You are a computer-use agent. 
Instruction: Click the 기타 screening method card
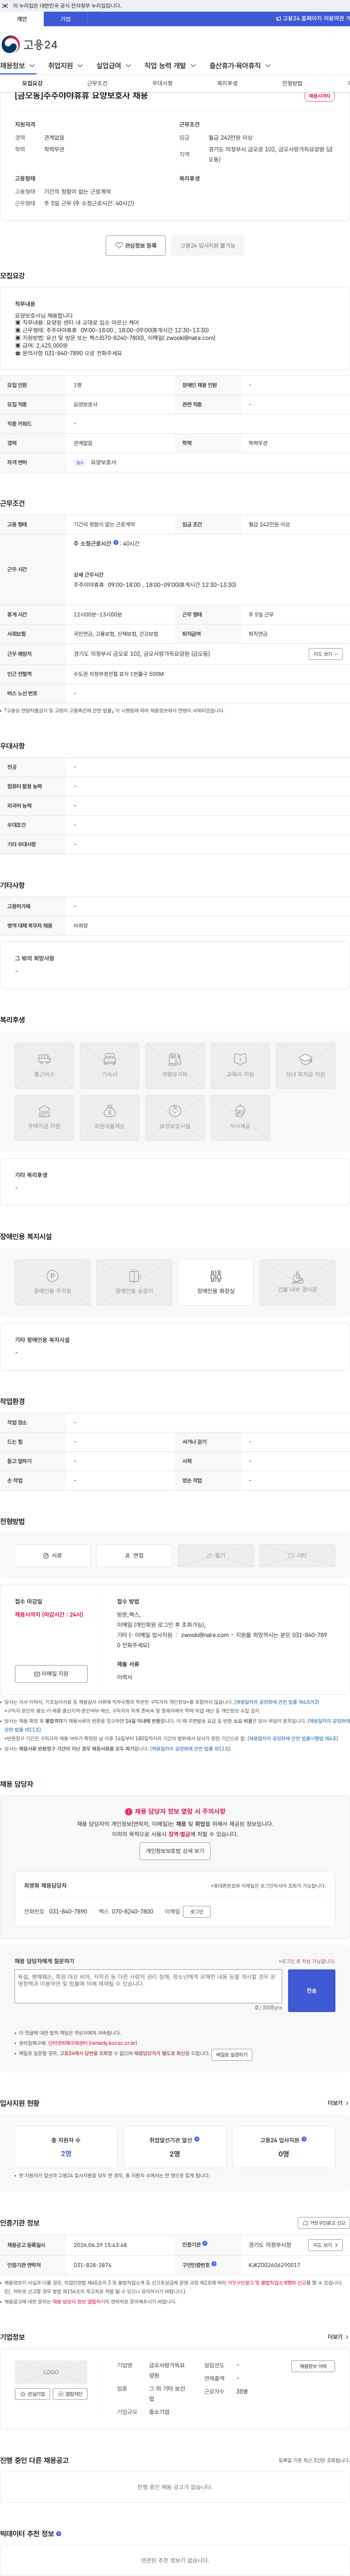click(297, 1555)
